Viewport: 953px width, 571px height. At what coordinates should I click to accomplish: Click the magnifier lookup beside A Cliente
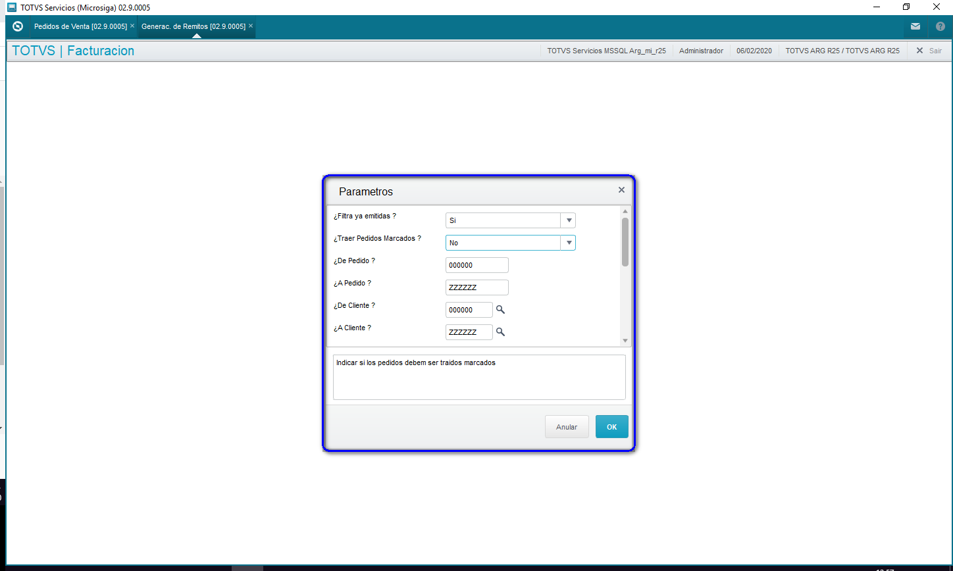click(x=500, y=332)
